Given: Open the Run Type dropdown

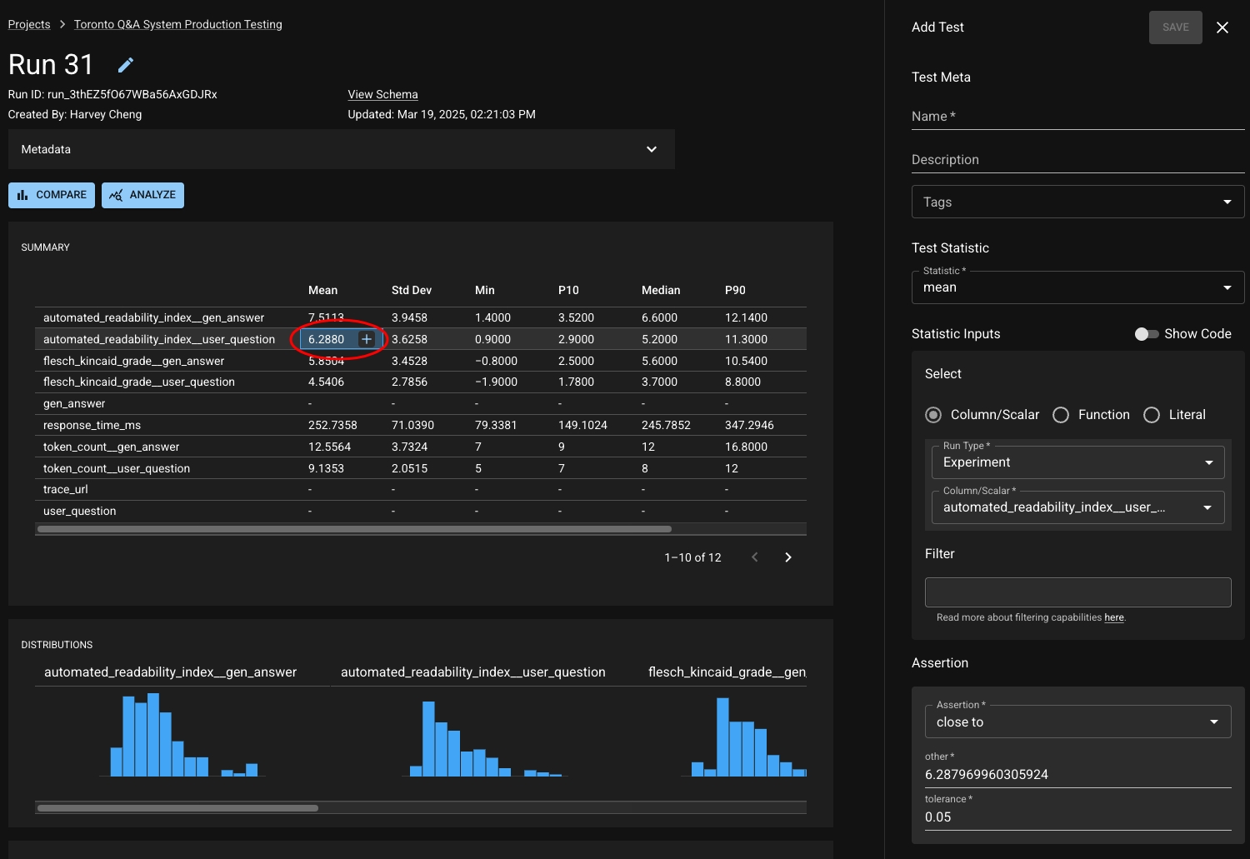Looking at the screenshot, I should [1077, 462].
